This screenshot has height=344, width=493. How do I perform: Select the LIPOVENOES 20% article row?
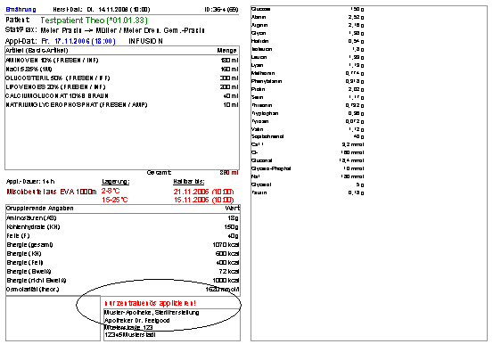pos(122,86)
